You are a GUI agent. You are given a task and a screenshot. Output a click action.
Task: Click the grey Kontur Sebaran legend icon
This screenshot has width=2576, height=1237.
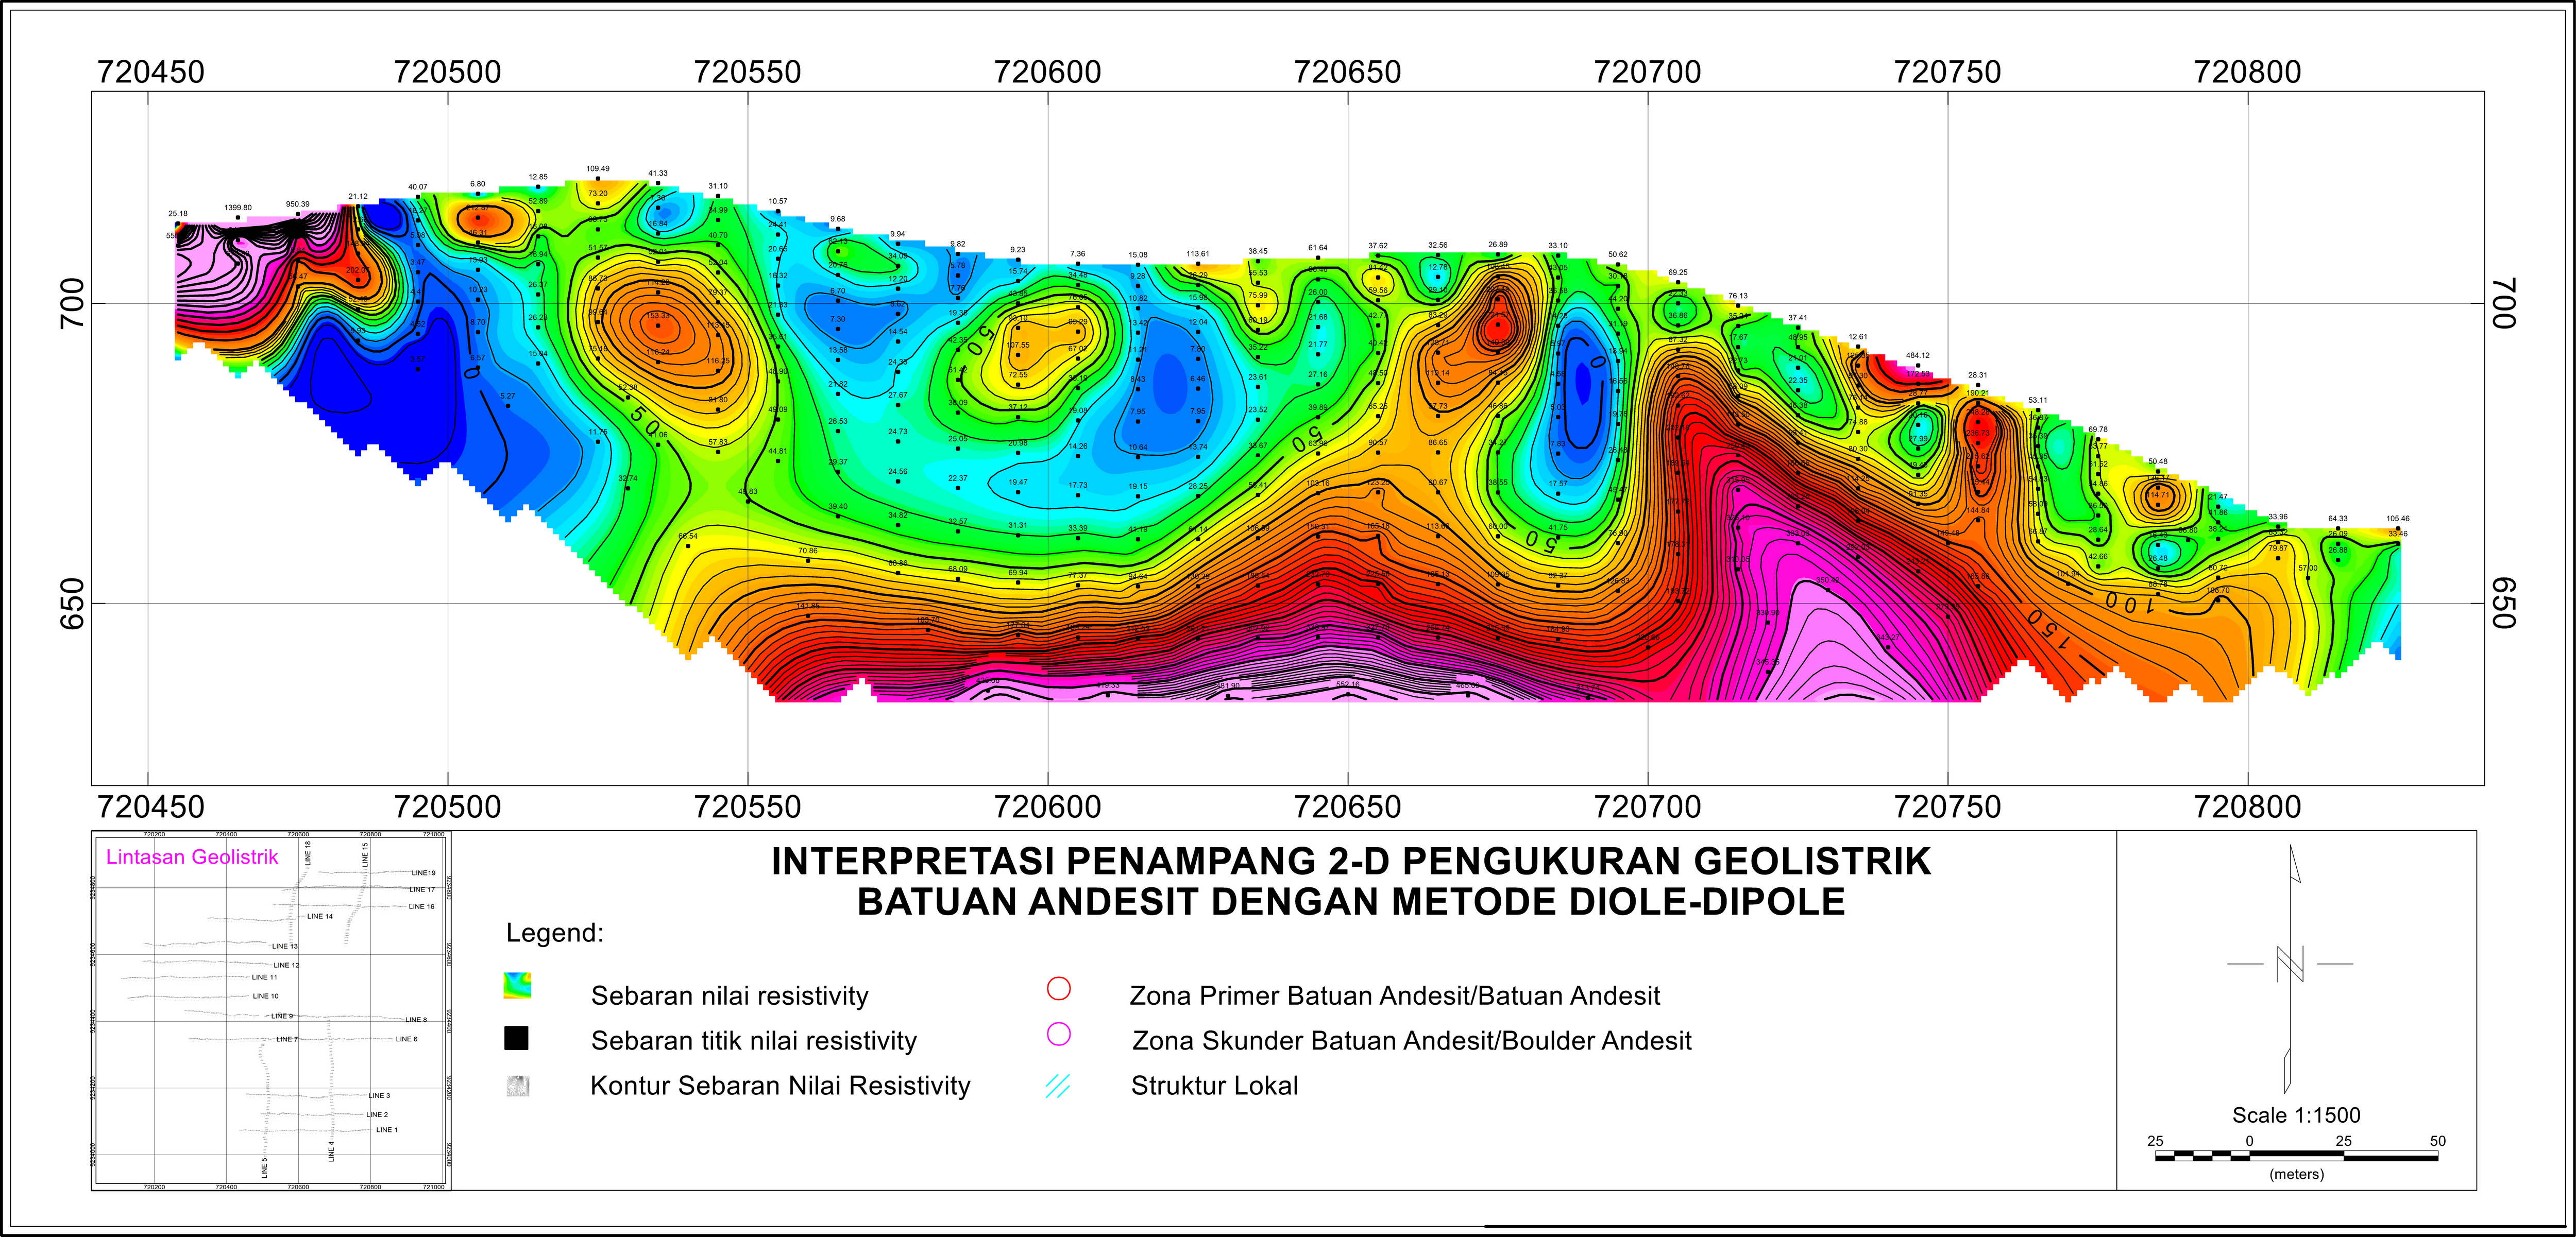click(x=518, y=1086)
